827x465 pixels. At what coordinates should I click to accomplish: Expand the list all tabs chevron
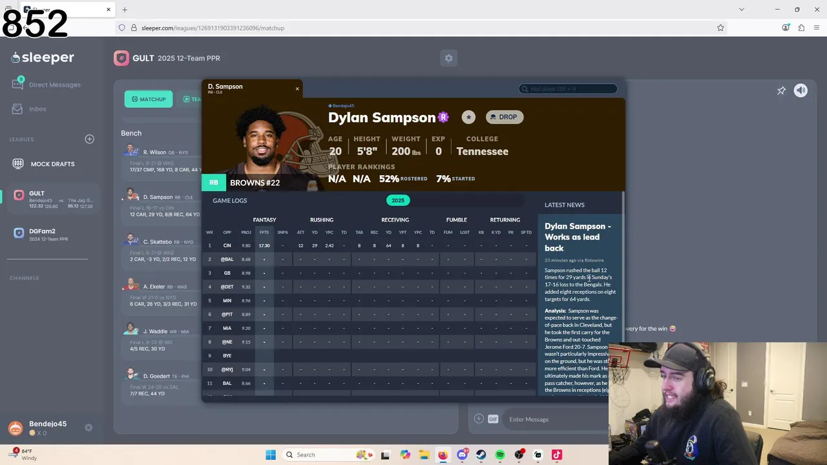click(742, 10)
